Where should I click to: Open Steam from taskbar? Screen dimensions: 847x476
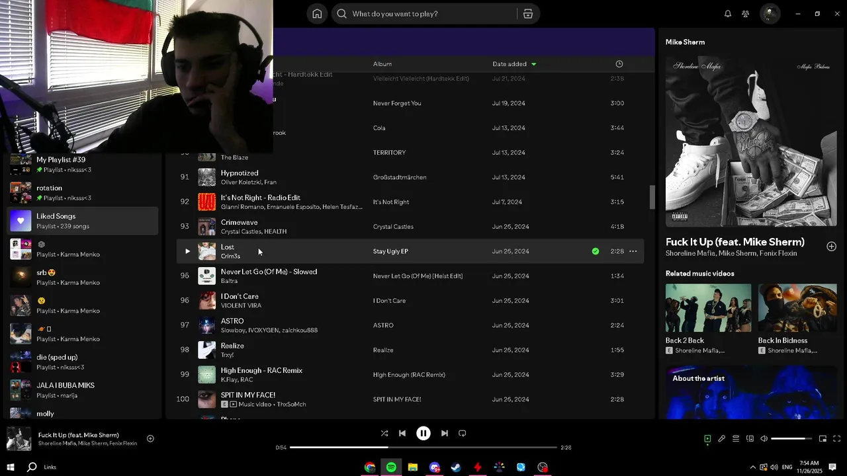point(456,467)
